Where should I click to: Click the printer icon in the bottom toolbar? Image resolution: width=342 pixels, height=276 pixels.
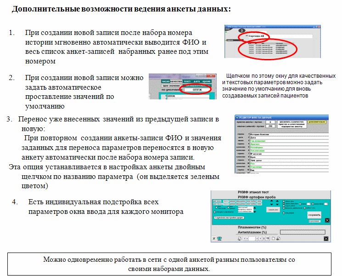278,239
